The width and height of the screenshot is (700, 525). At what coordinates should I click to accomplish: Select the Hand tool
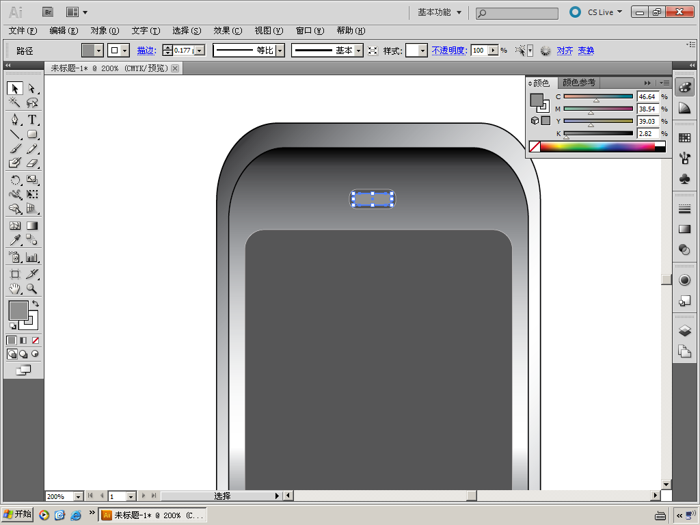click(15, 289)
